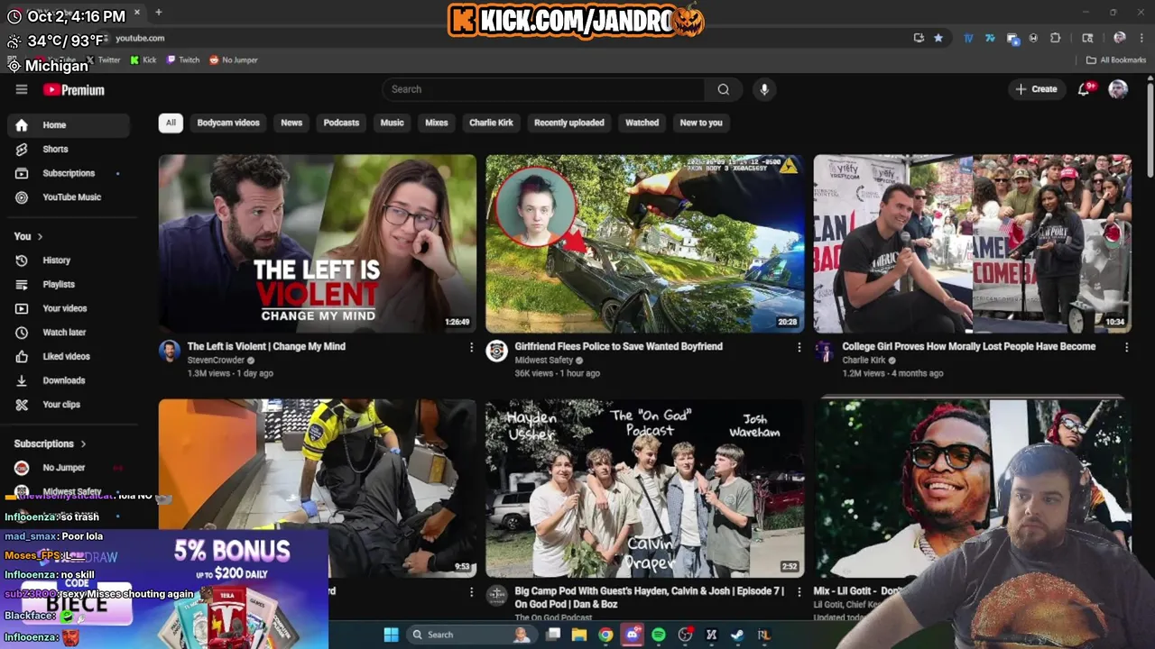Select the Recently uploaded chip
Viewport: 1155px width, 649px height.
[569, 123]
